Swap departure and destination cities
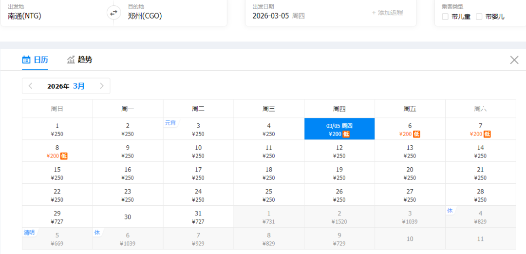The image size is (526, 254). (113, 13)
